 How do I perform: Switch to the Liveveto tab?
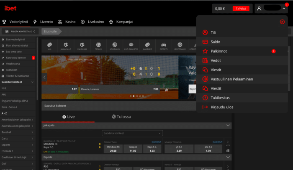pos(43,22)
